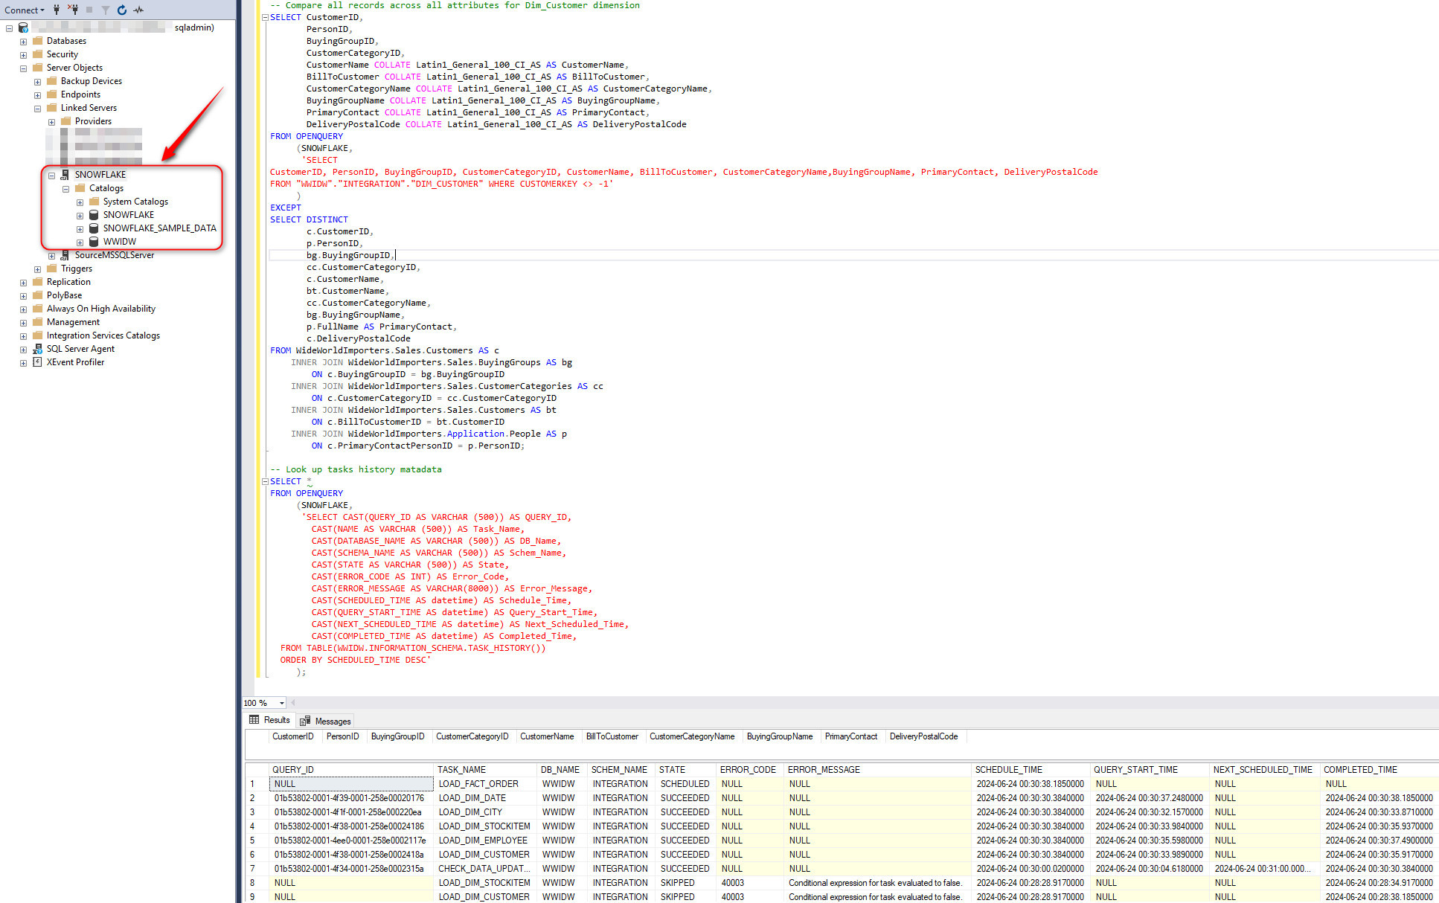1439x903 pixels.
Task: Expand the SNOWFLAKE_SAMPLE_DATA catalog
Action: click(x=80, y=229)
